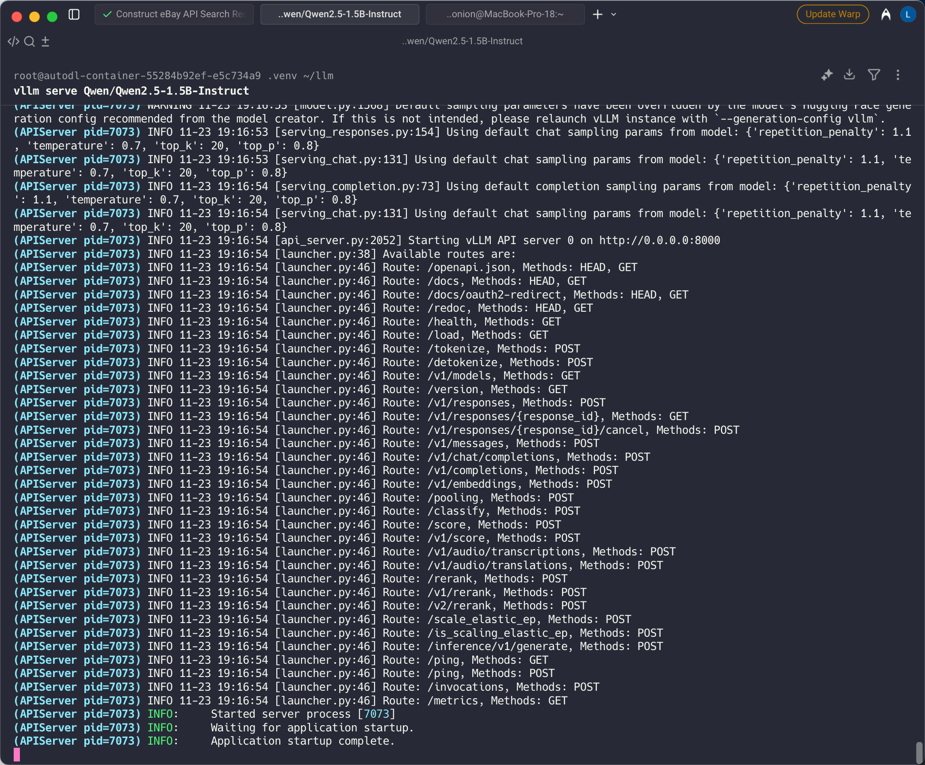Click the vllm serve command text

coord(131,91)
